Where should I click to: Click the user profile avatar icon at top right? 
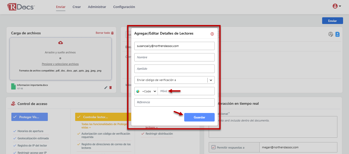pyautogui.click(x=335, y=6)
